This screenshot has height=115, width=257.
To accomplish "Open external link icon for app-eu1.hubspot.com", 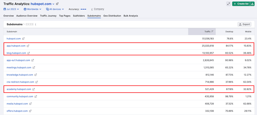I will 33,60.
